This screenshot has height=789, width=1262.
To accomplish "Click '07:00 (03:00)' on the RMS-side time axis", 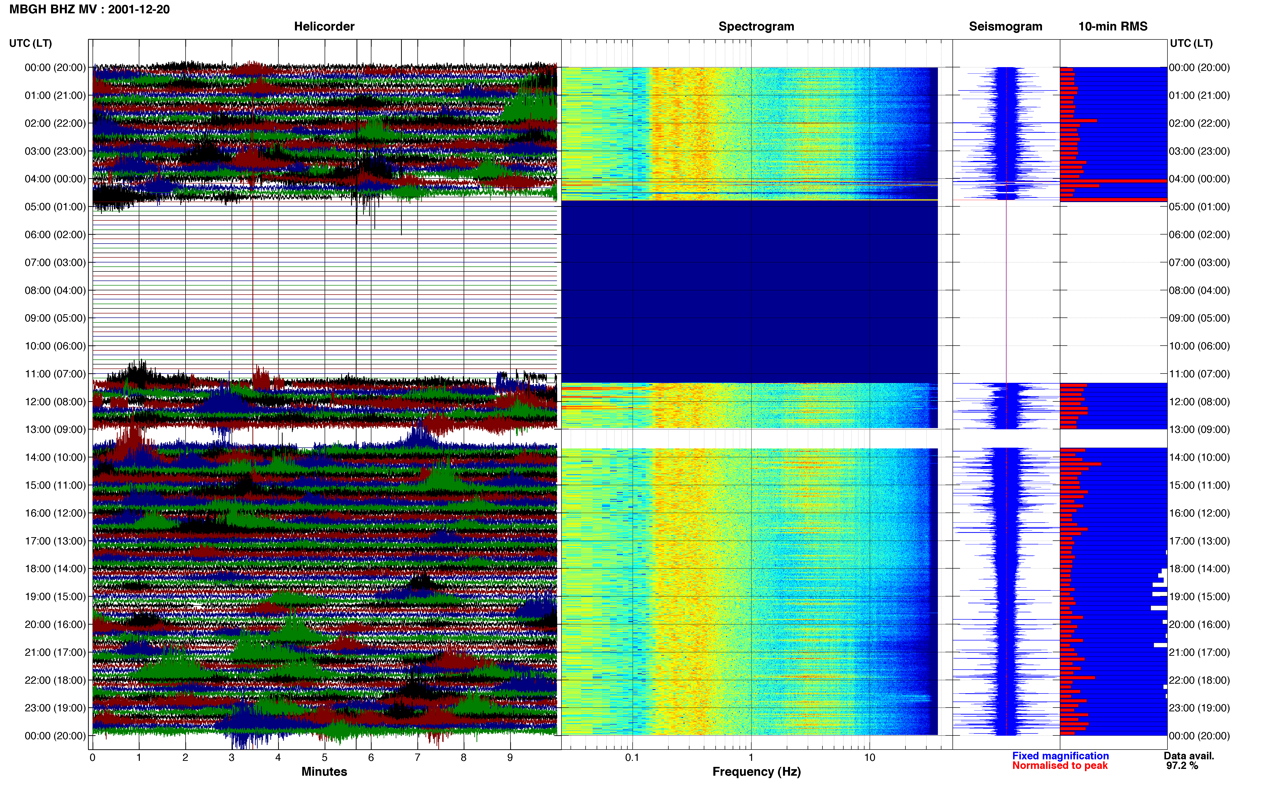I will 1199,262.
